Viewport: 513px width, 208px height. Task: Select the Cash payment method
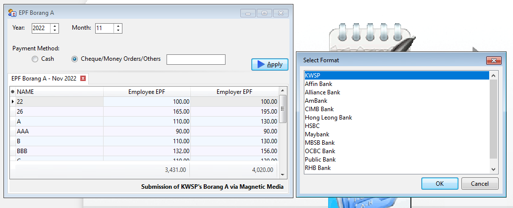[34, 59]
